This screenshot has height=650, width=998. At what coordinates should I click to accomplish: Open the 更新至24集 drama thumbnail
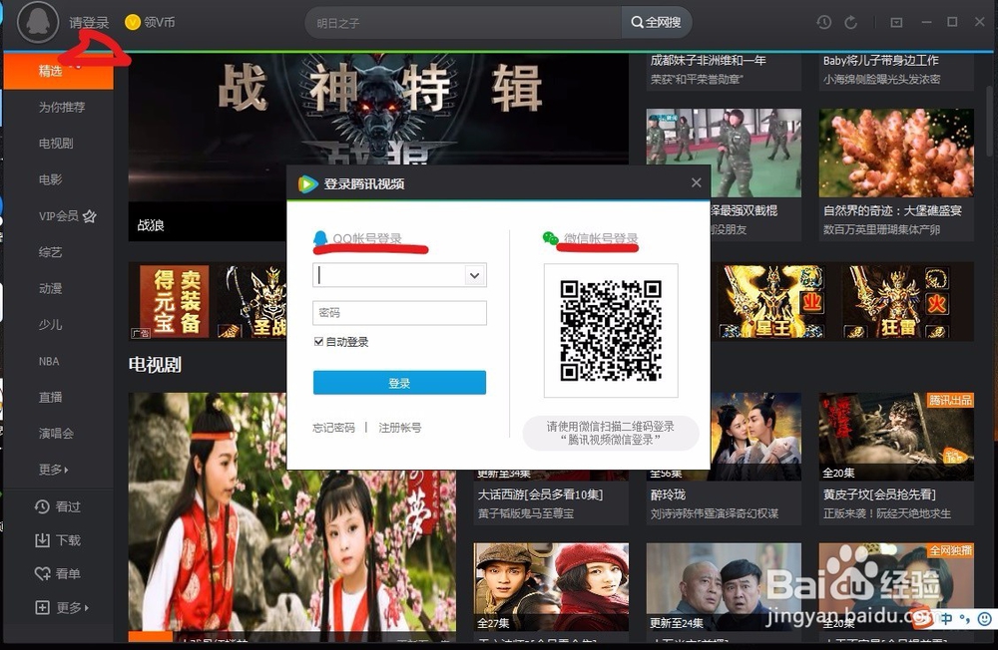(724, 586)
